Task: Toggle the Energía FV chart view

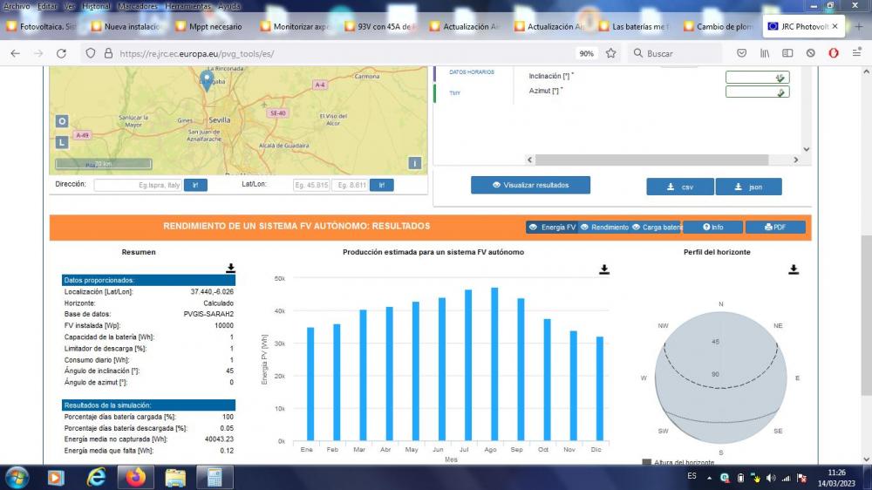Action: [x=552, y=227]
